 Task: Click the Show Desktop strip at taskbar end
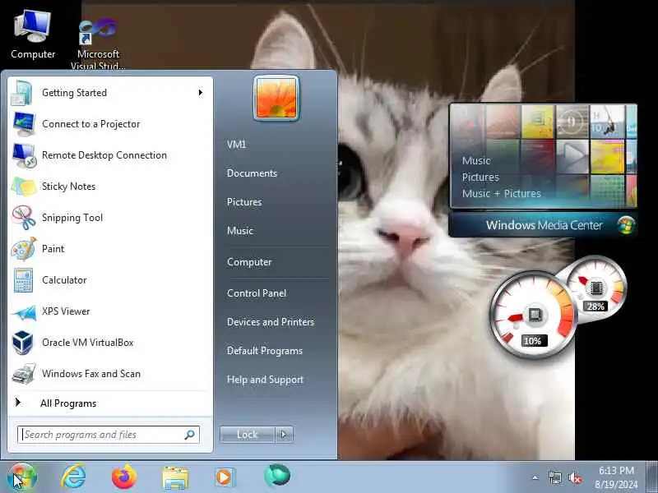tap(652, 477)
